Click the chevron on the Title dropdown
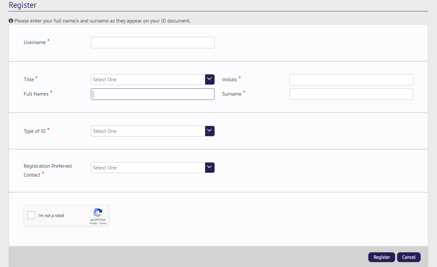The height and width of the screenshot is (267, 437). (x=209, y=79)
